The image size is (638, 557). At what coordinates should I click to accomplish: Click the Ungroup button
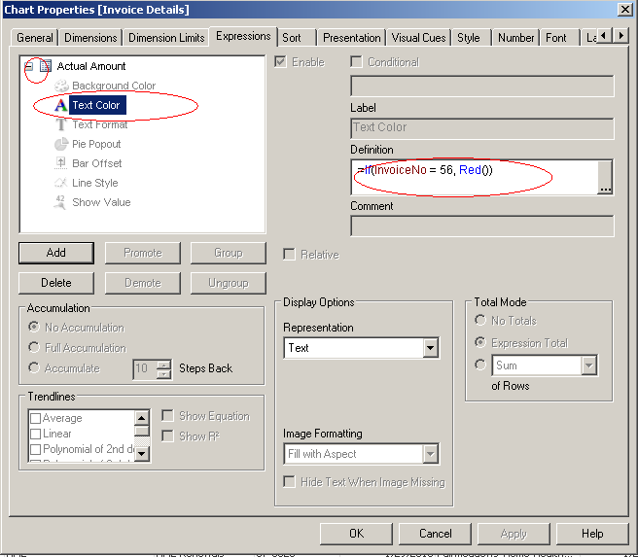pos(229,283)
